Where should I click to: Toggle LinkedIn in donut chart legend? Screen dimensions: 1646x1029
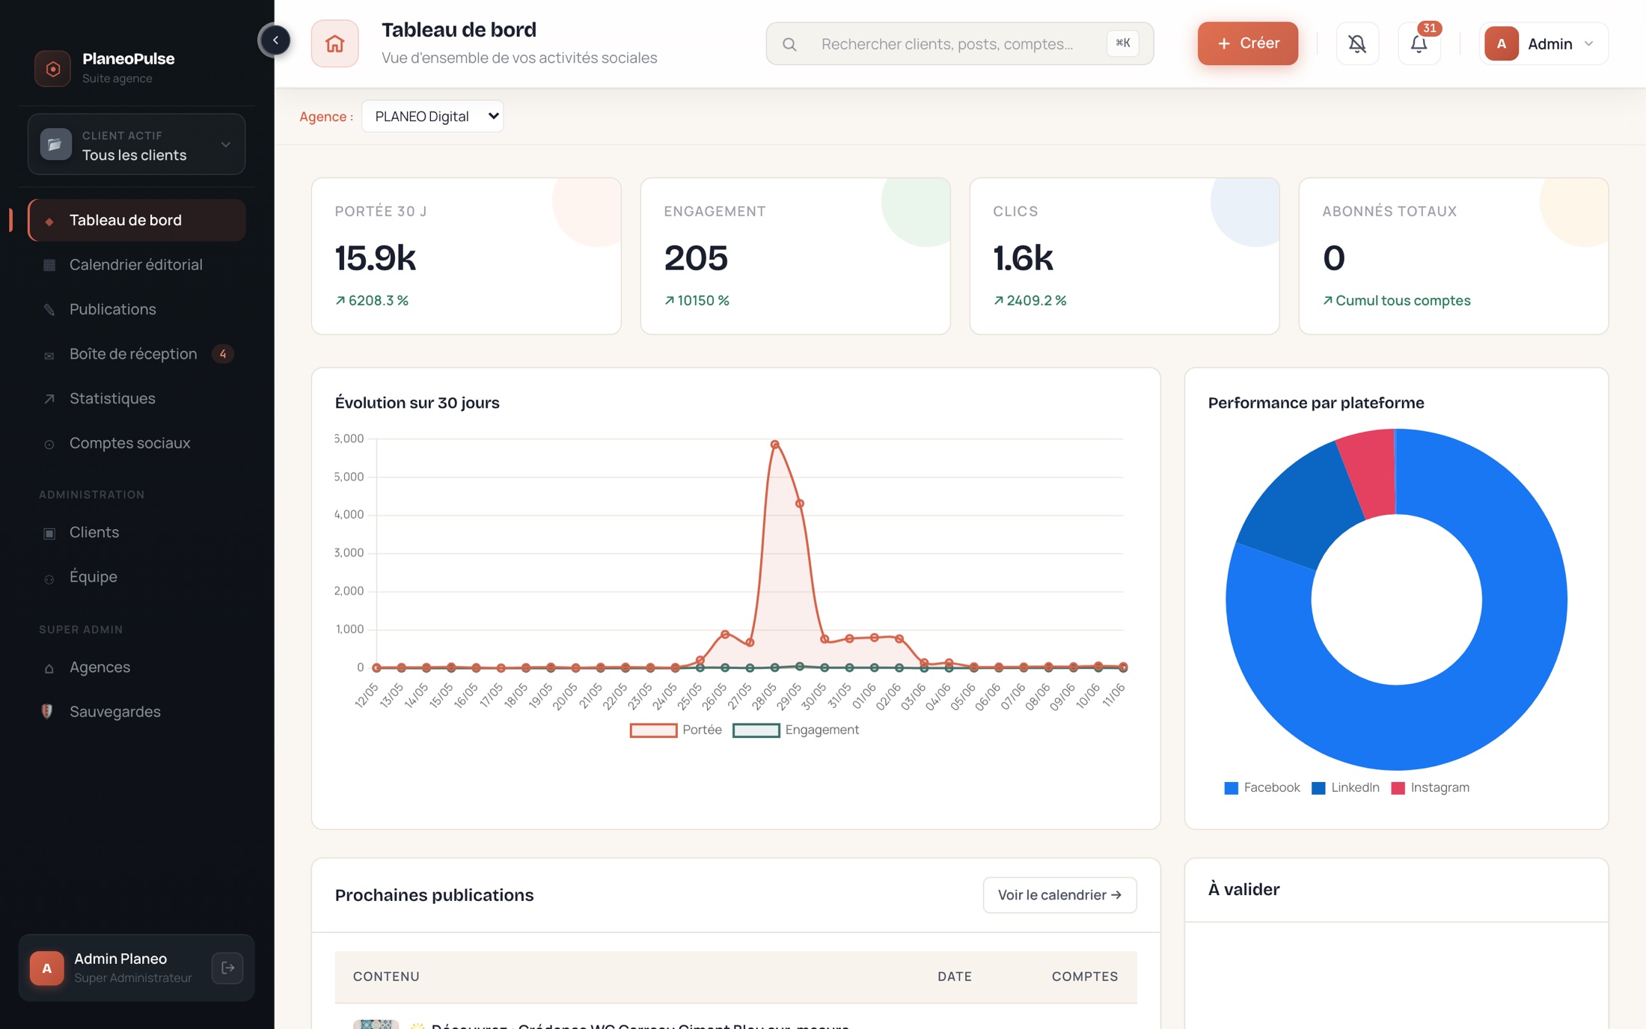pos(1345,787)
